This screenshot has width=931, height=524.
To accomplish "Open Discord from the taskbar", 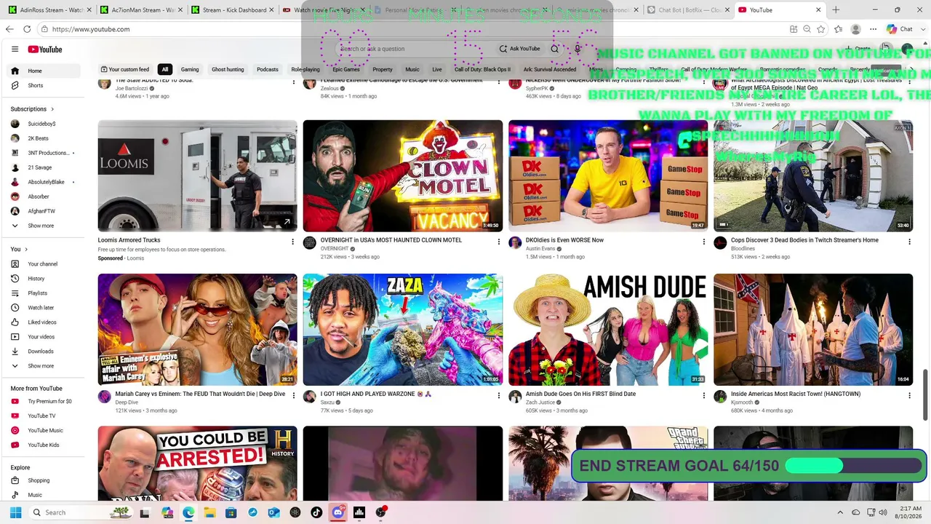I will coord(337,512).
